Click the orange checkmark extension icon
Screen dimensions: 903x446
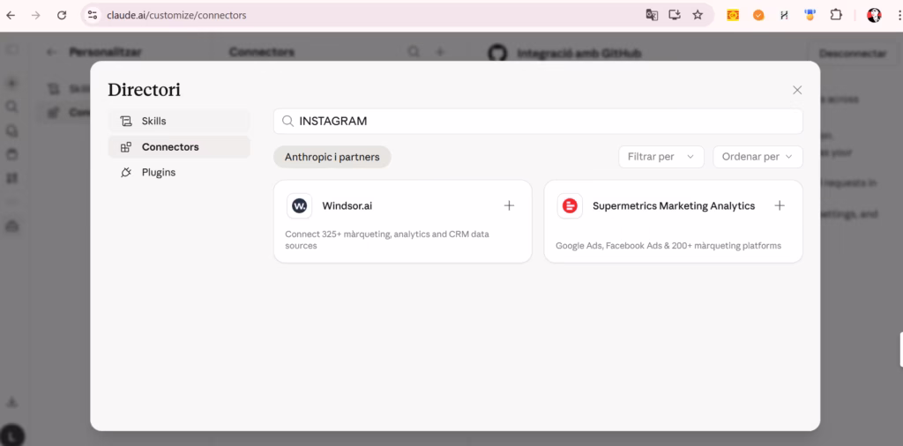[758, 16]
